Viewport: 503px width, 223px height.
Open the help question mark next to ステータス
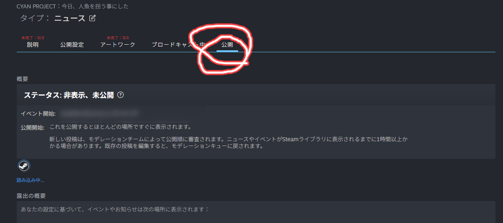(x=120, y=95)
